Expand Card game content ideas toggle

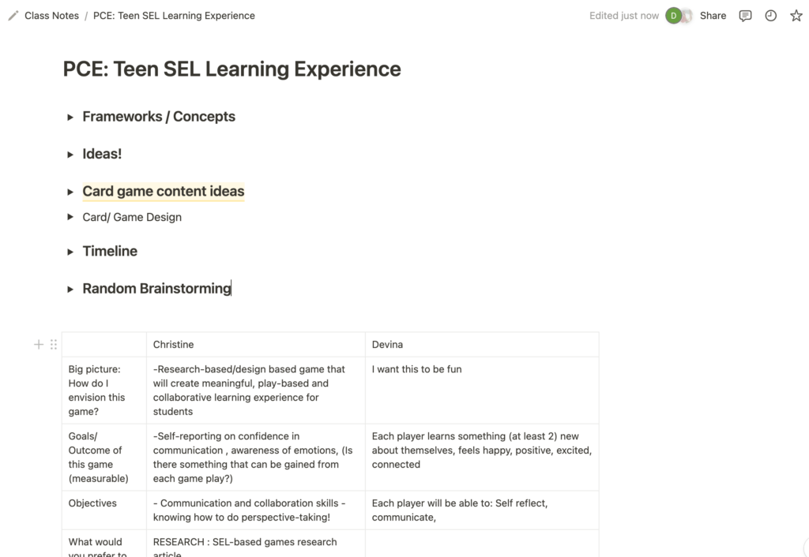pyautogui.click(x=70, y=193)
